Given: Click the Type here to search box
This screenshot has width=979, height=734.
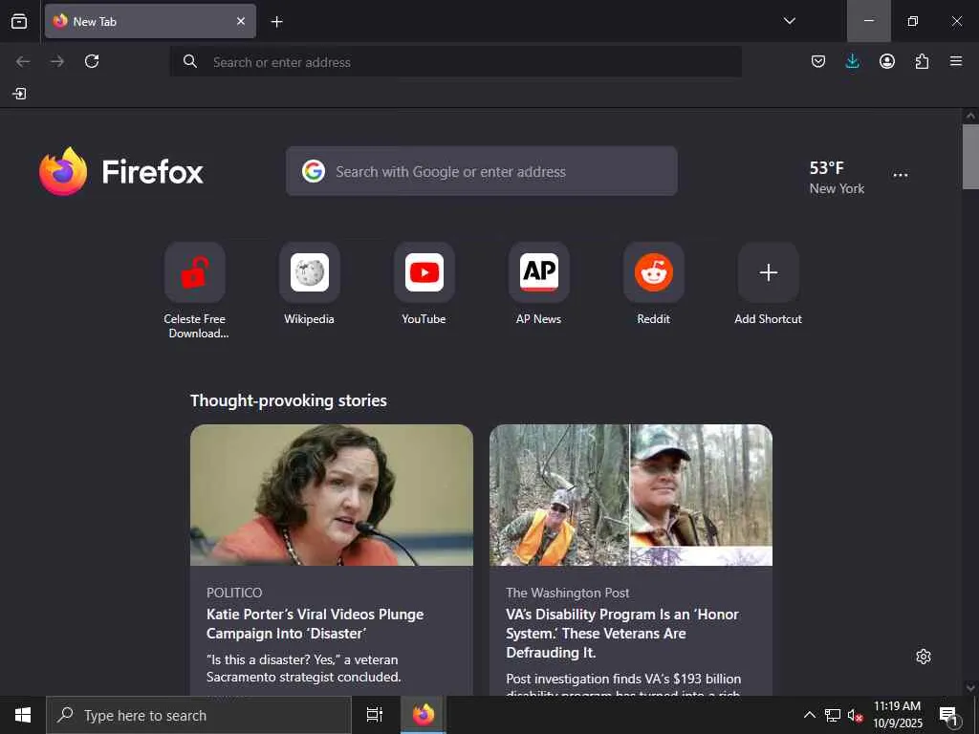Looking at the screenshot, I should click(x=199, y=715).
